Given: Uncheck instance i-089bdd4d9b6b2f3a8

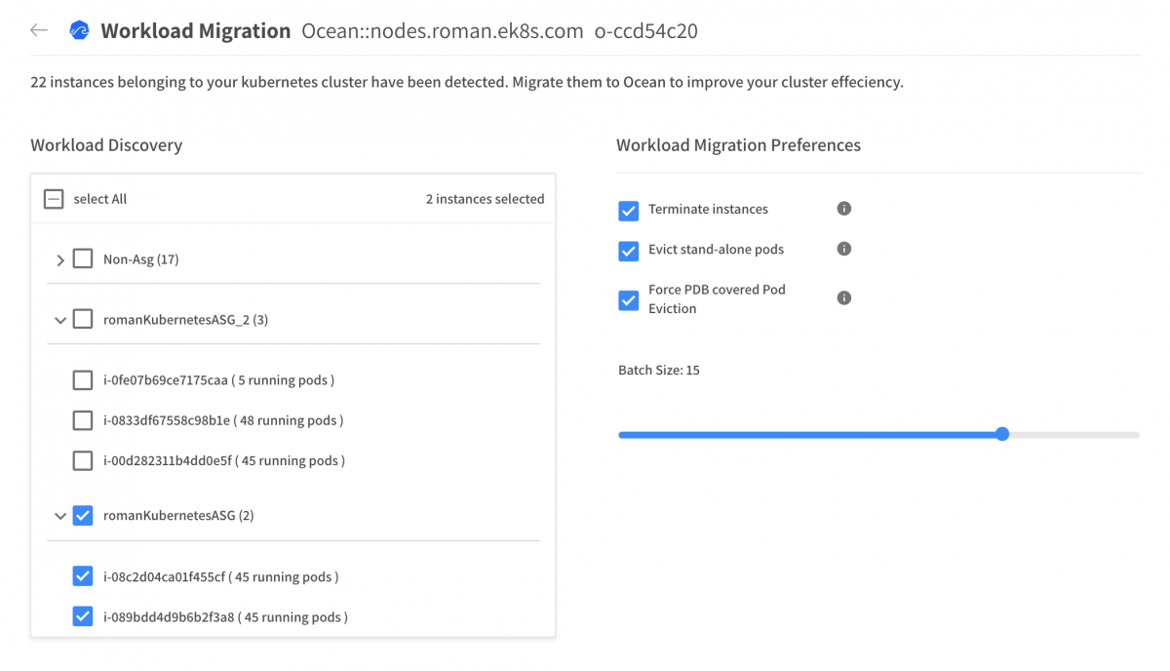Looking at the screenshot, I should click(83, 616).
